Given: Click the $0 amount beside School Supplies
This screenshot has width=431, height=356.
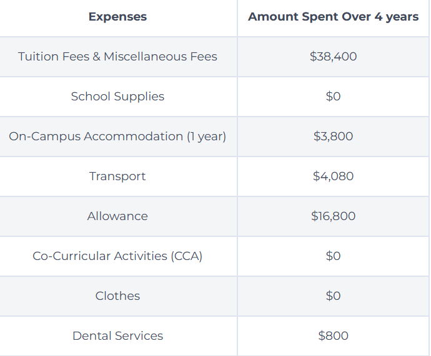Looking at the screenshot, I should [333, 97].
